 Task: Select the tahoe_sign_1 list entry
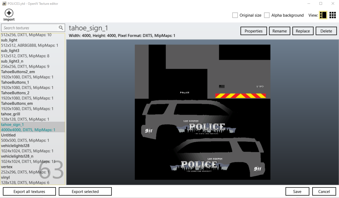coord(33,127)
